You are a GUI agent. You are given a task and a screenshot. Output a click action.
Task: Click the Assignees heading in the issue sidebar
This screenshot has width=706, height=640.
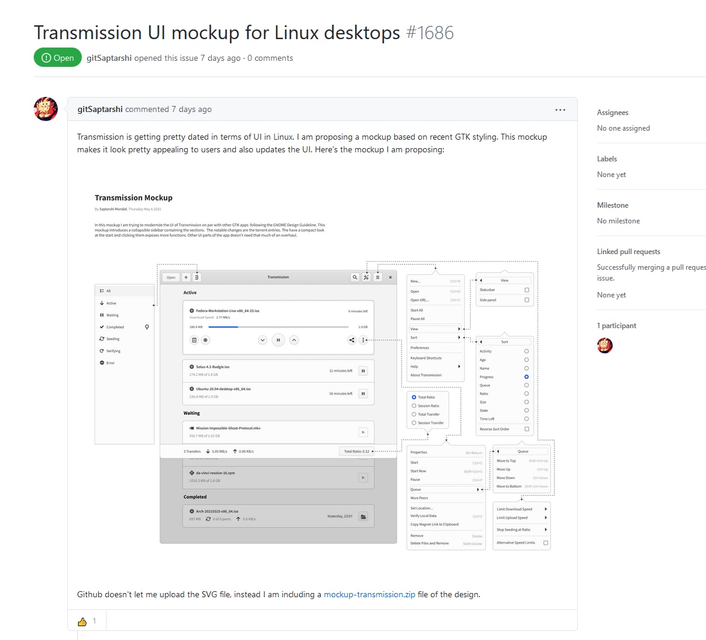(613, 113)
